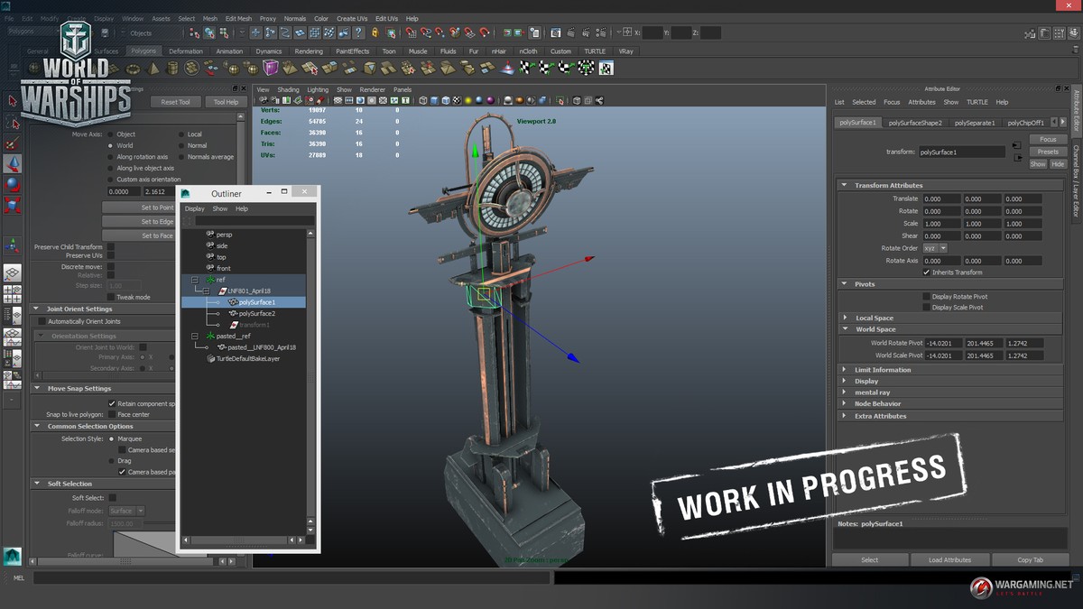Uncheck Inherits Transform in Attribute Editor
1083x609 pixels.
pyautogui.click(x=926, y=272)
